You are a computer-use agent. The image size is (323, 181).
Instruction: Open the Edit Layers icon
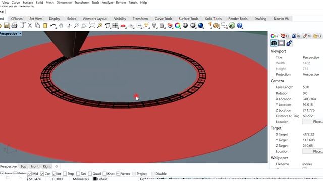click(170, 26)
